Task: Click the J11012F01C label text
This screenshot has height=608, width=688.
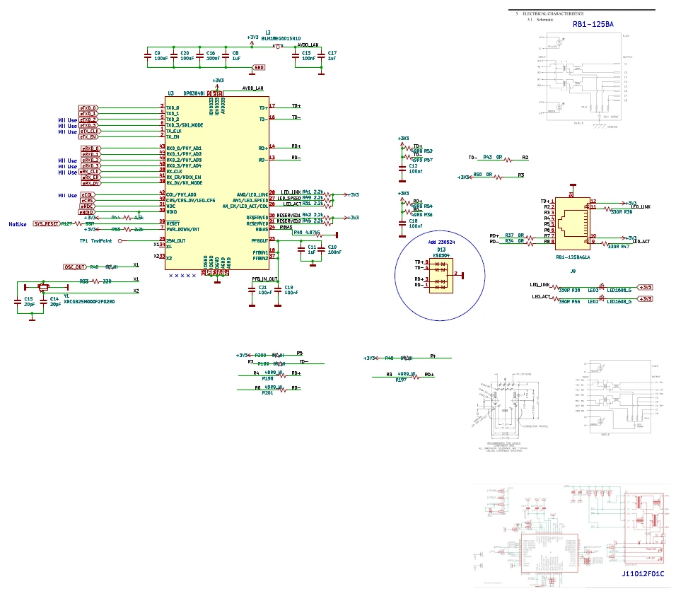Action: pos(643,574)
